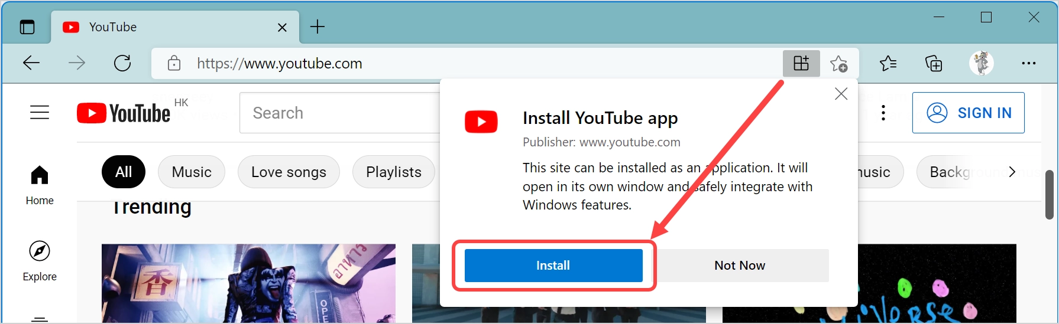Refresh the current page
The image size is (1059, 324).
click(x=122, y=63)
